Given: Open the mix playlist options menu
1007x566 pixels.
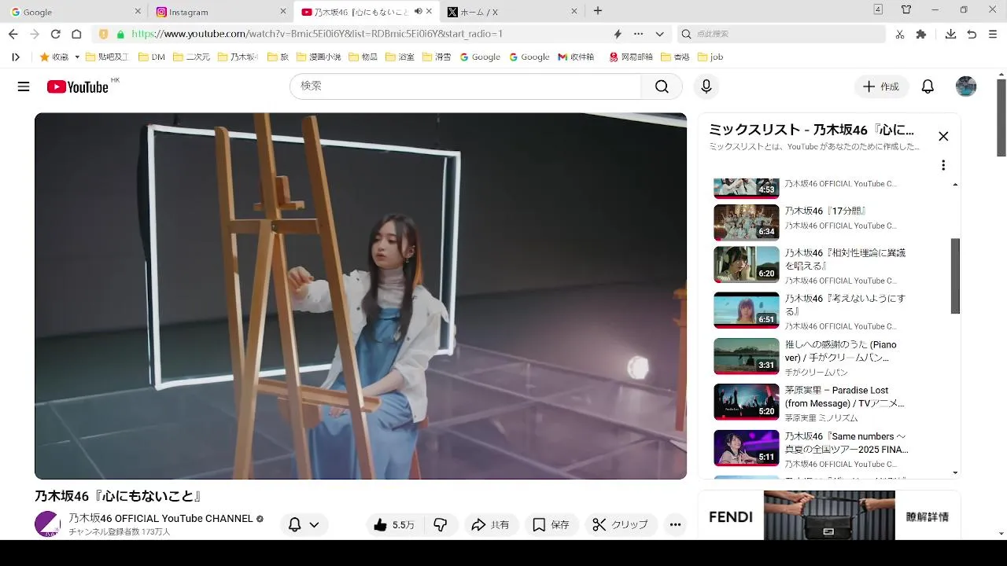Looking at the screenshot, I should (x=943, y=165).
